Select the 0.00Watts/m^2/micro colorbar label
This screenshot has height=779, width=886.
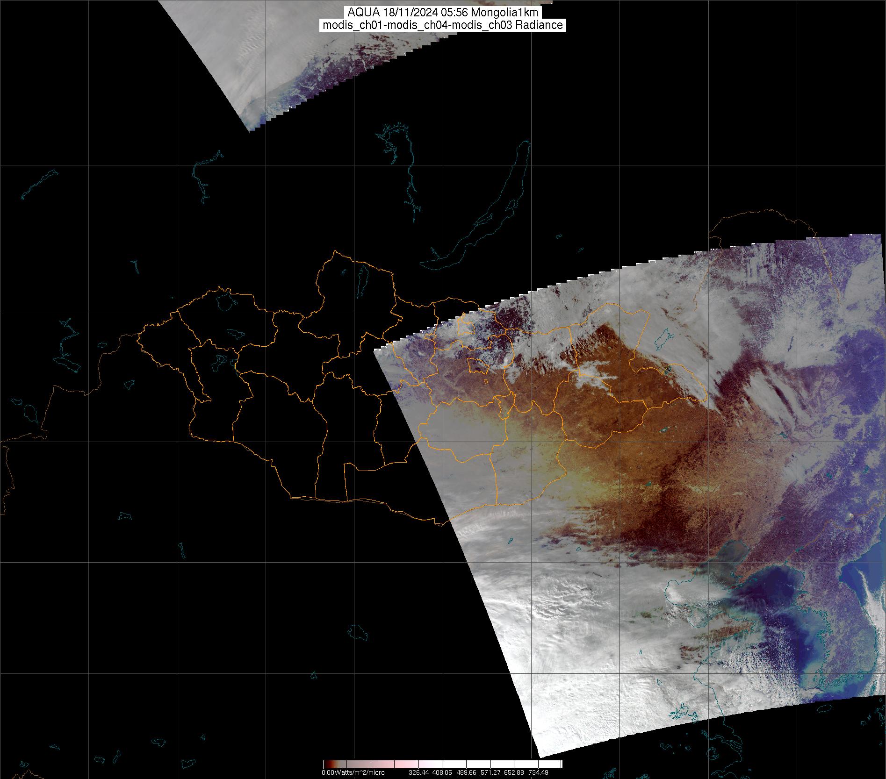(353, 772)
